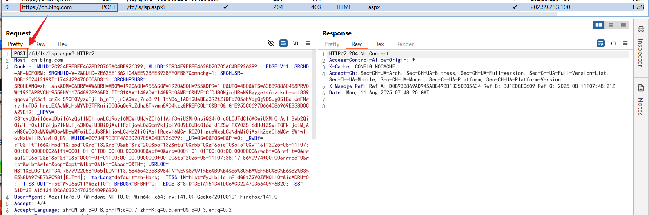The width and height of the screenshot is (649, 215).
Task: Select Hex tab in Request panel
Action: coord(62,44)
